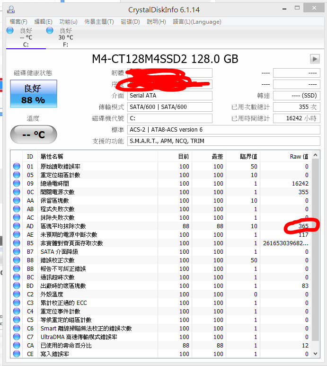Select row C7 UltraDMA 高速傳輸模式錯誤率
Screen dimensions: 327x366
click(x=161, y=337)
